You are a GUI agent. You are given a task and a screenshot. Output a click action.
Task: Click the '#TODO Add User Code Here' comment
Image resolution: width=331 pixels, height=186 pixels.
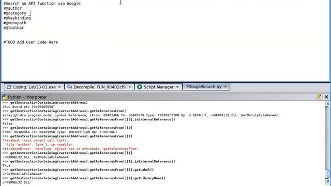[31, 42]
